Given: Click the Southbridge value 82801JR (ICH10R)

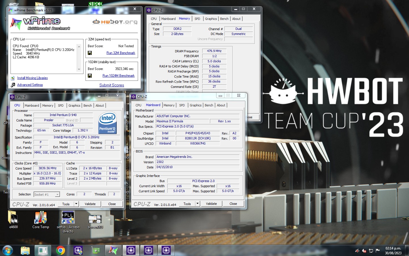Looking at the screenshot, I should (198, 138).
